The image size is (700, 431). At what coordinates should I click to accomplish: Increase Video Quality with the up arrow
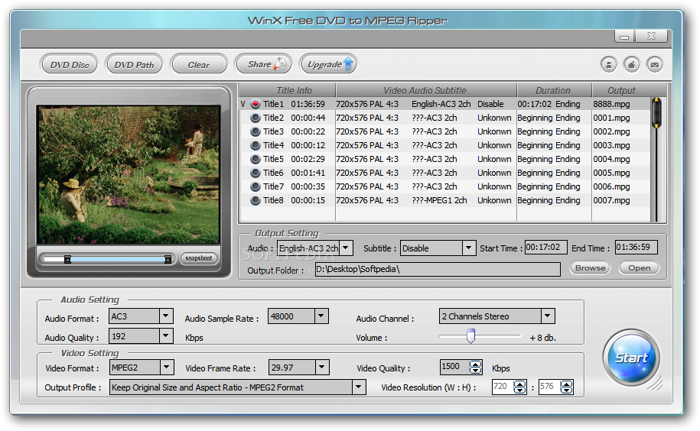(475, 365)
